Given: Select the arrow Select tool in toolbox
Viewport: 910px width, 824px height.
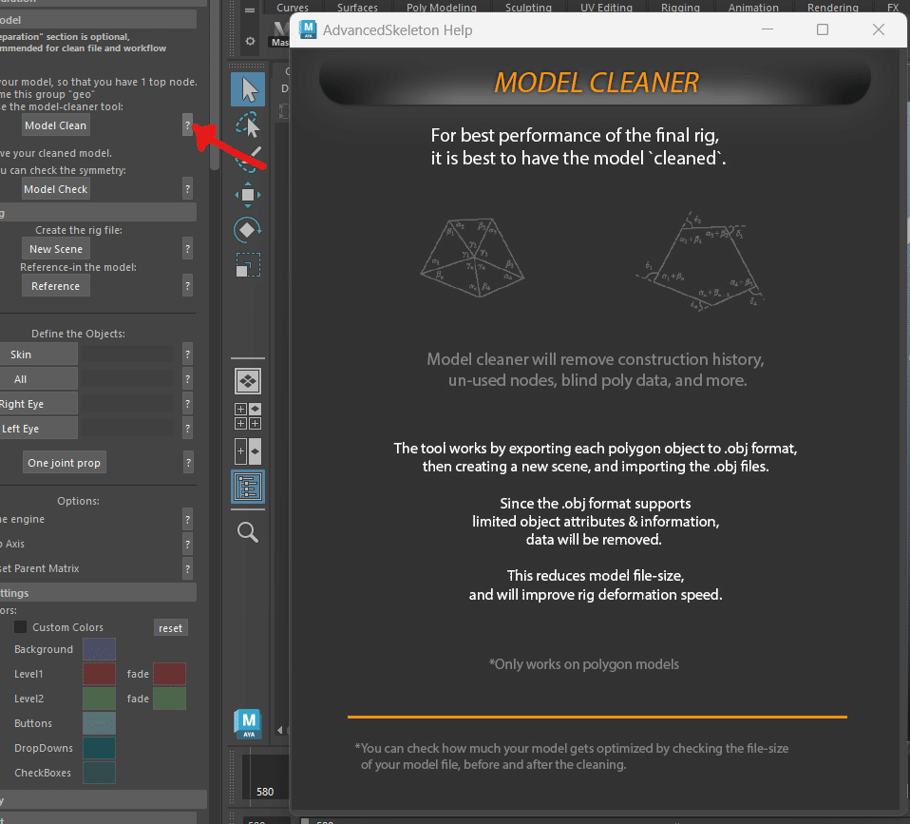Looking at the screenshot, I should (248, 89).
